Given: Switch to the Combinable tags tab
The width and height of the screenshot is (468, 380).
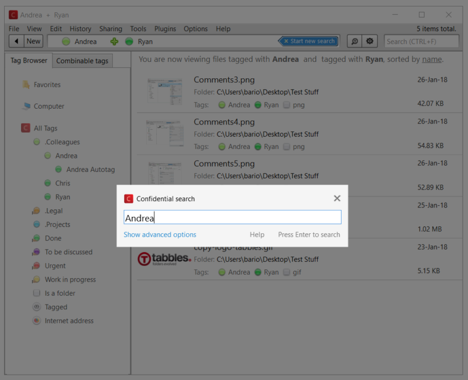Looking at the screenshot, I should coord(82,60).
